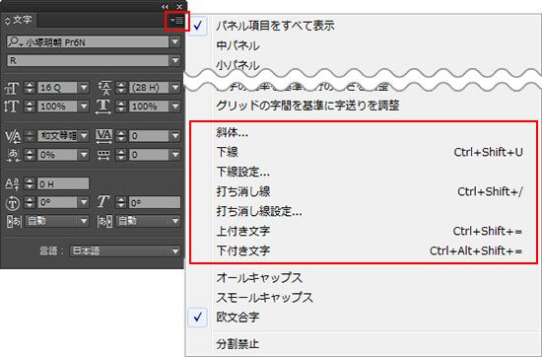This screenshot has width=542, height=357.
Task: Click the tsume character spacing icon
Action: coord(13,155)
